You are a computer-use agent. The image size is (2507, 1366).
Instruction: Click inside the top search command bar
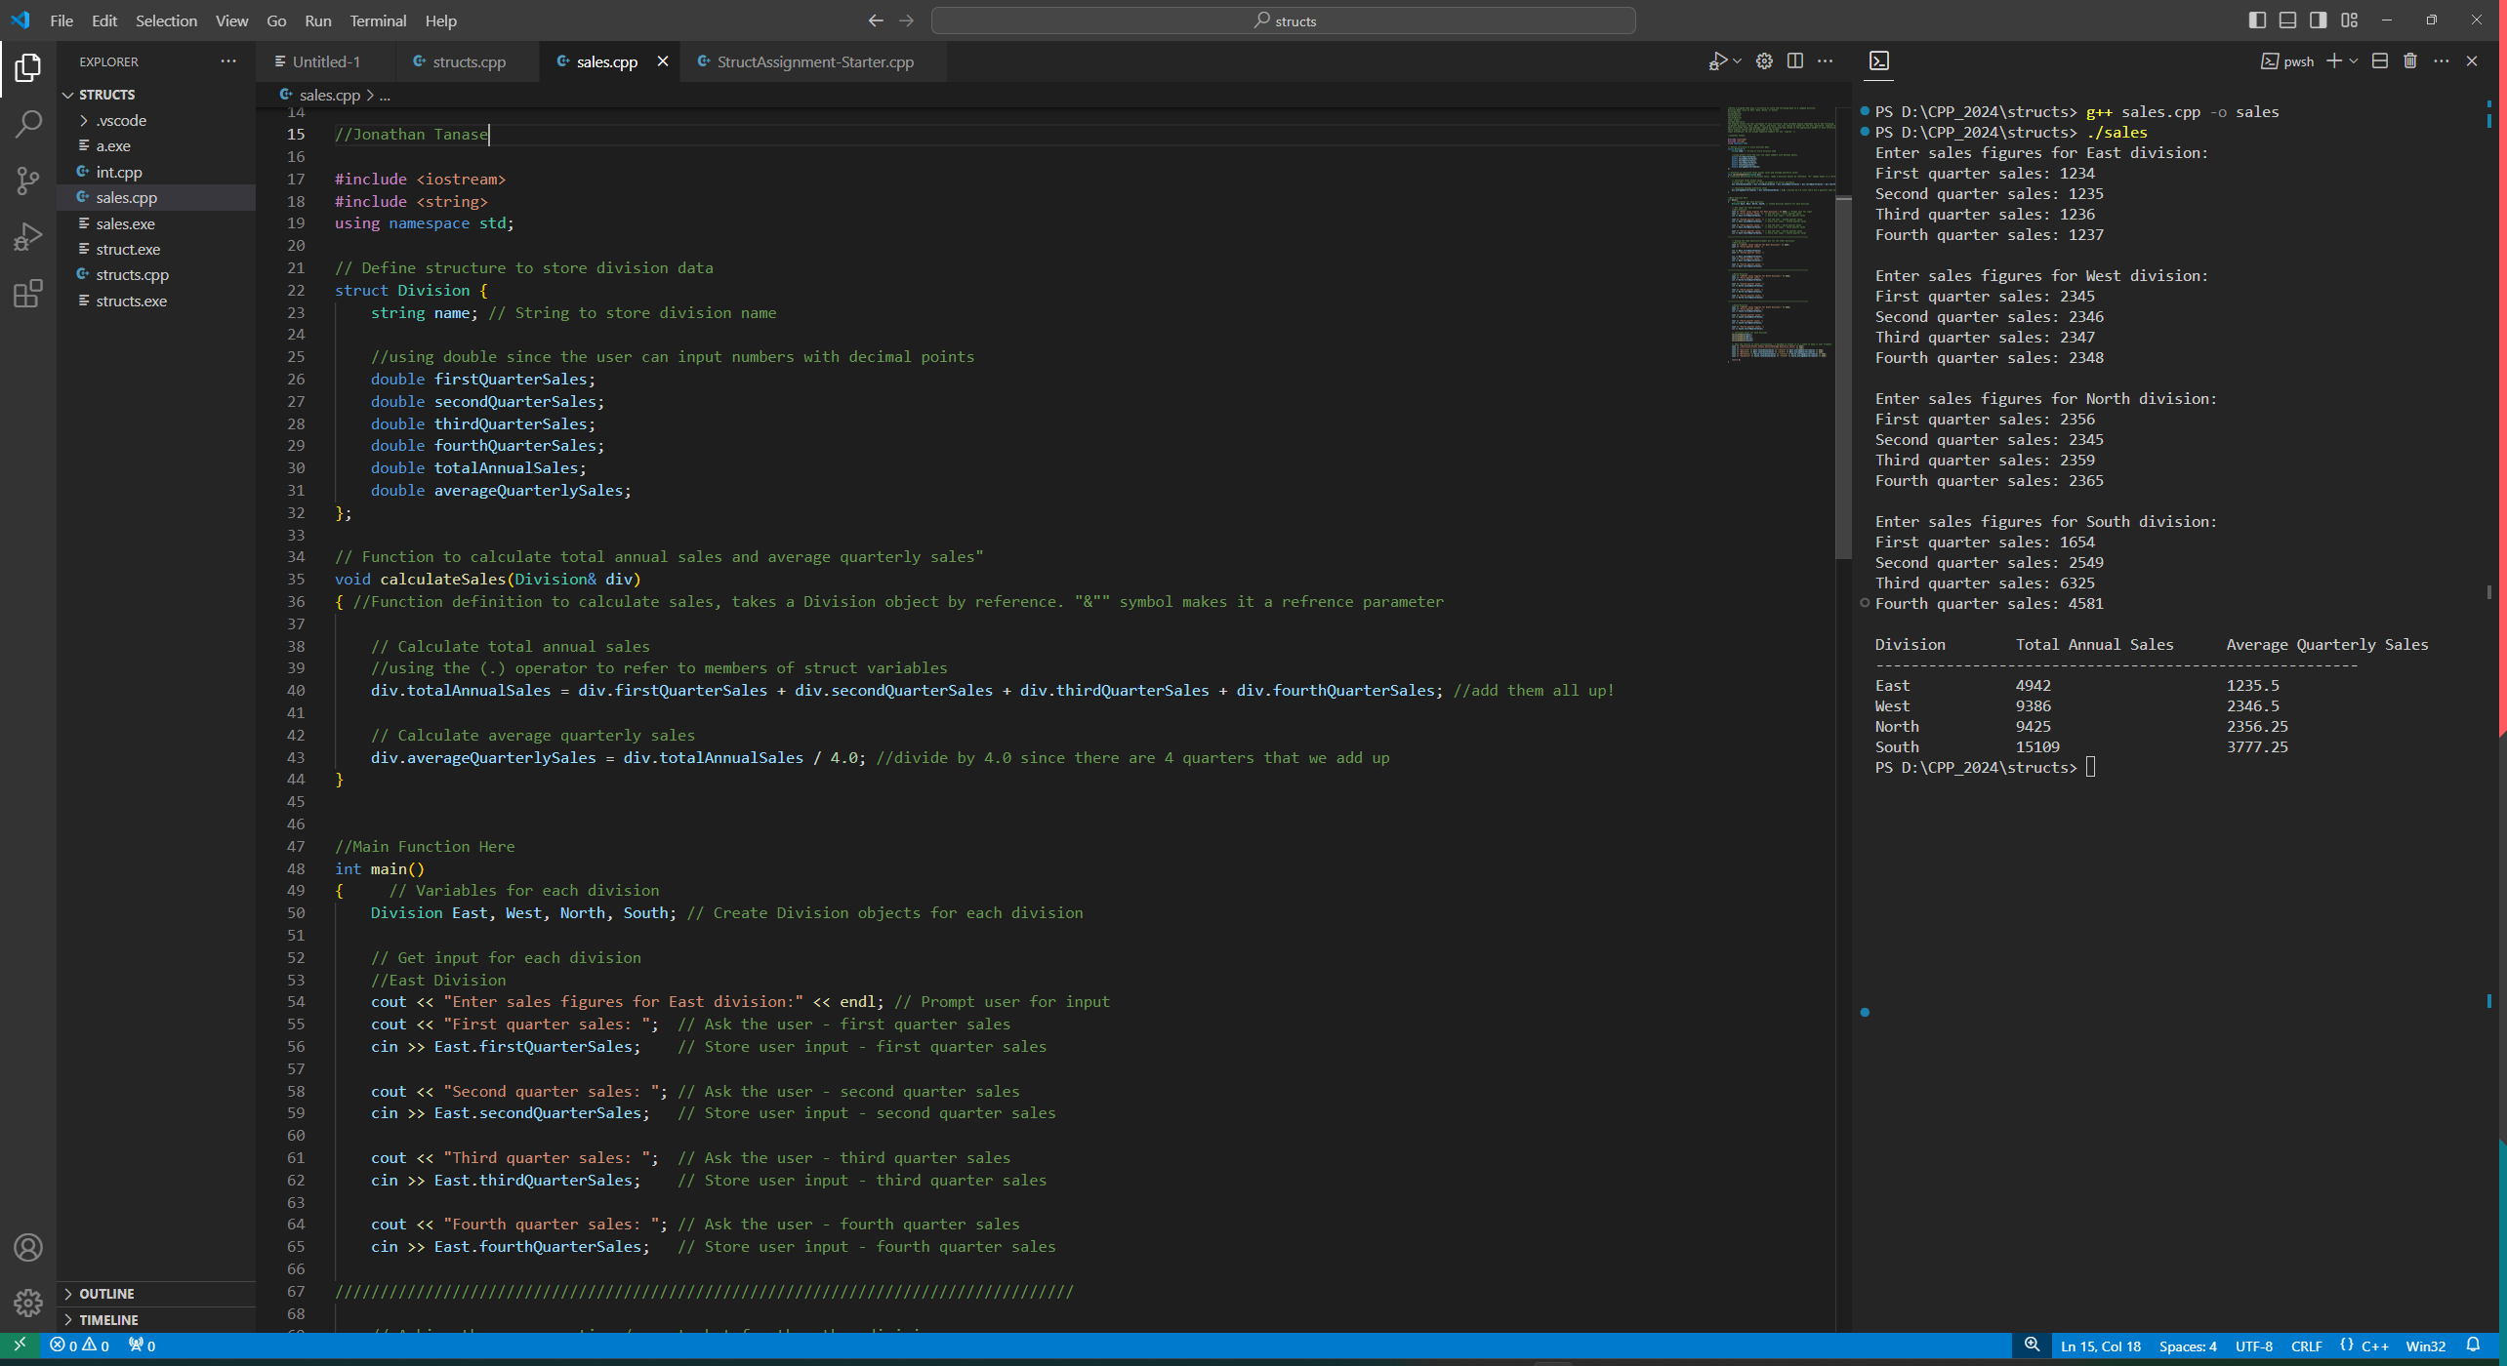[1282, 20]
